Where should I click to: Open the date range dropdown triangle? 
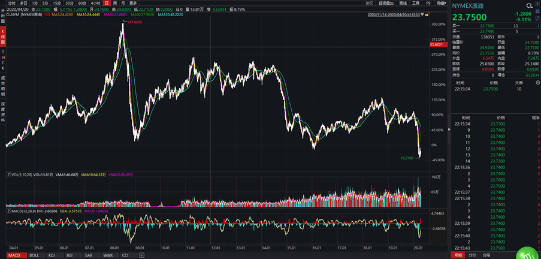pos(422,15)
